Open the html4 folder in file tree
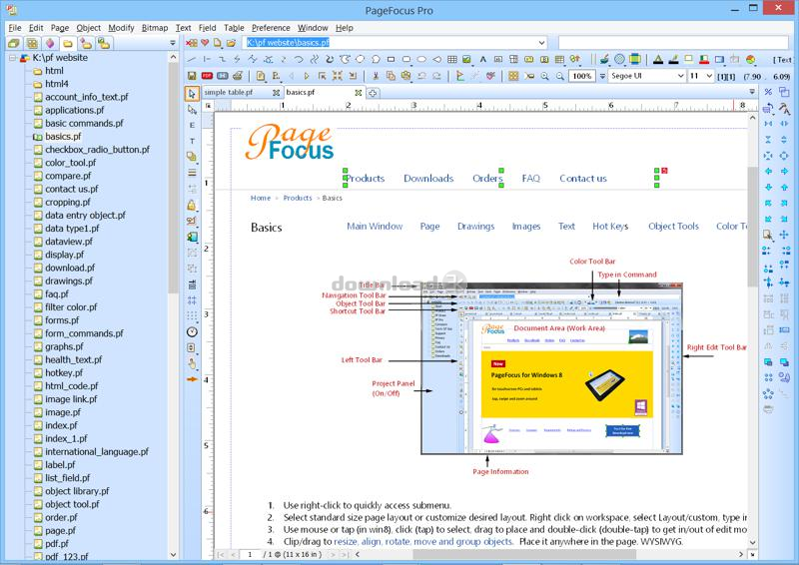The height and width of the screenshot is (565, 799). click(57, 84)
